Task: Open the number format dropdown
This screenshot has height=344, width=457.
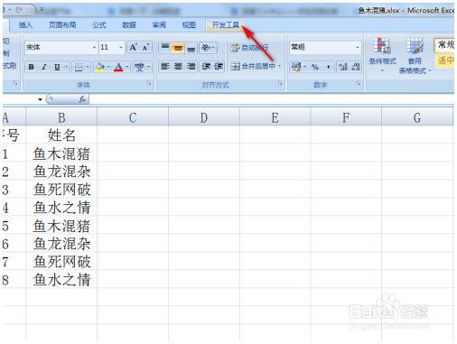Action: (358, 48)
